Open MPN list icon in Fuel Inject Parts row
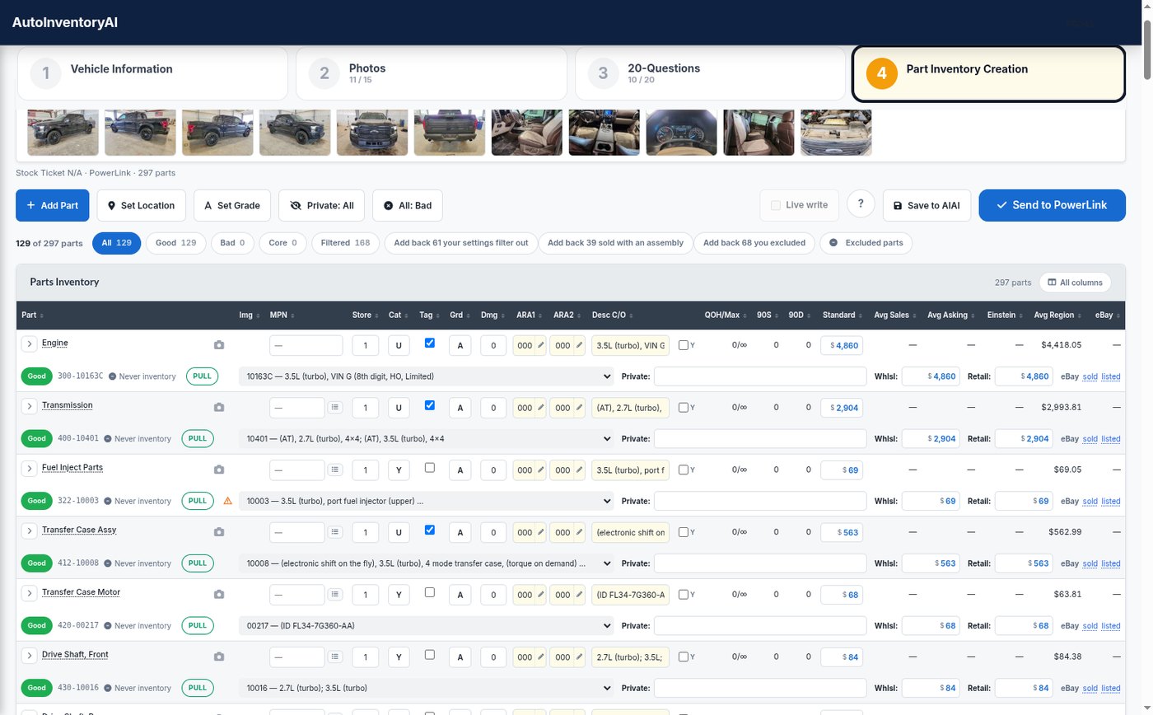Screen dimensions: 1153x715 335,470
